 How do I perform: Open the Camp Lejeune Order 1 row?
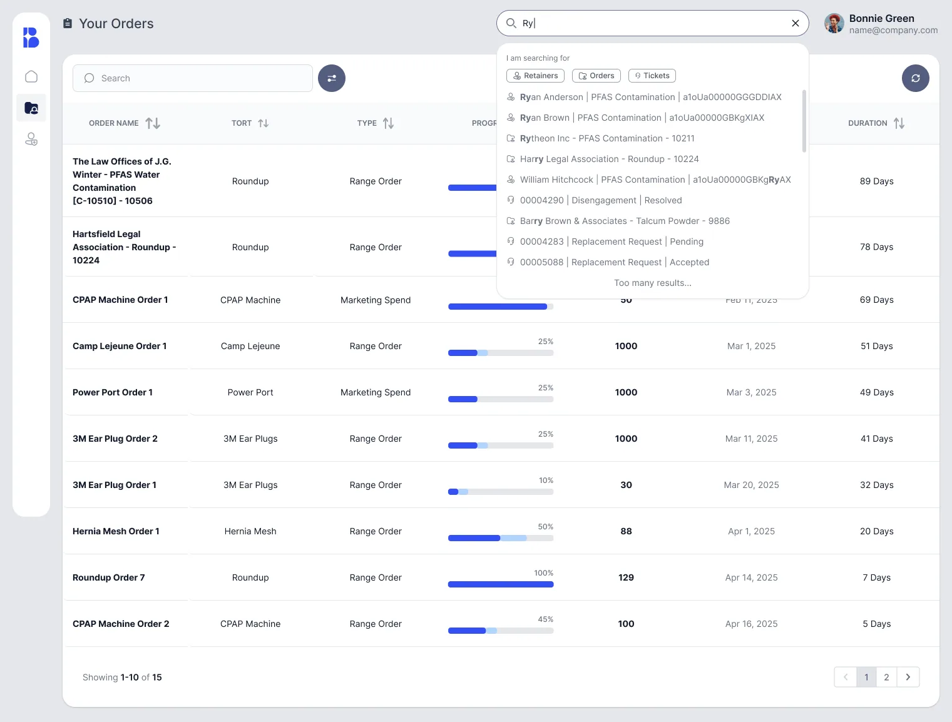[x=501, y=346]
